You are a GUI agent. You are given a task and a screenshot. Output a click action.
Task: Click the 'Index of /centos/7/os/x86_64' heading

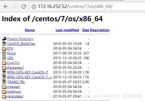(52, 19)
